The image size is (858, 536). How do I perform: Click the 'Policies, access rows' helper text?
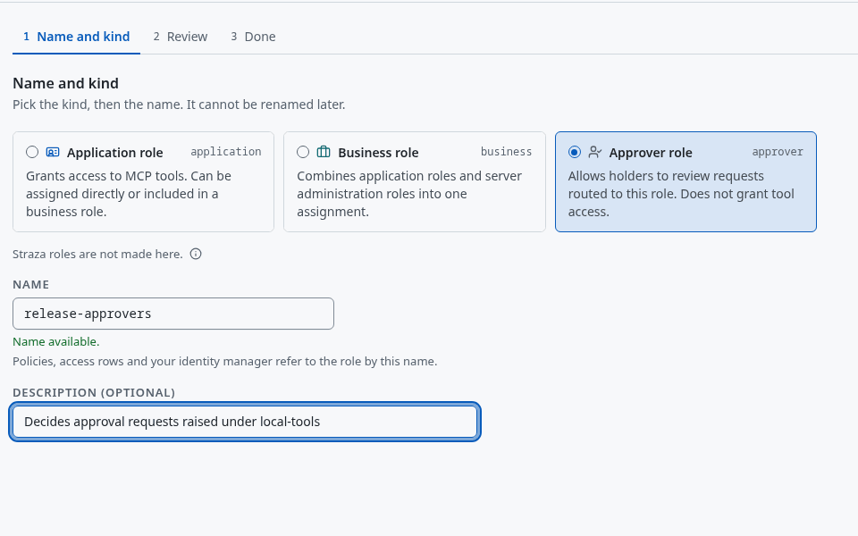point(225,362)
